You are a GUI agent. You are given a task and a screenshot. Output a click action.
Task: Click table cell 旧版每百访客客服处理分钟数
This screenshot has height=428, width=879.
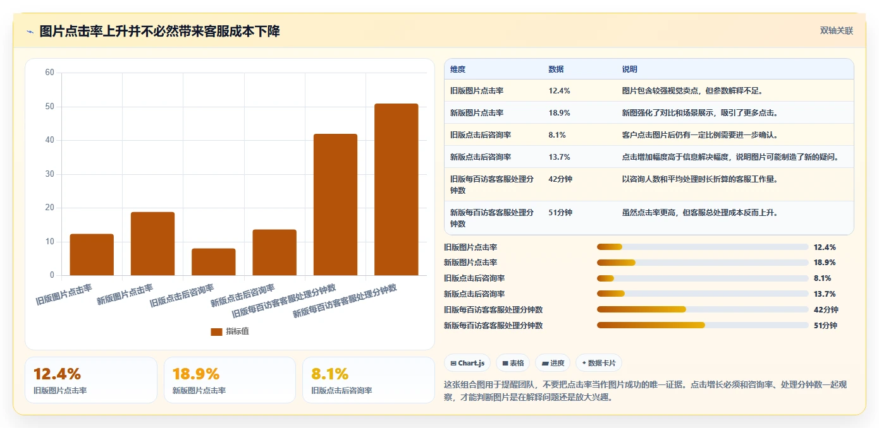(492, 184)
